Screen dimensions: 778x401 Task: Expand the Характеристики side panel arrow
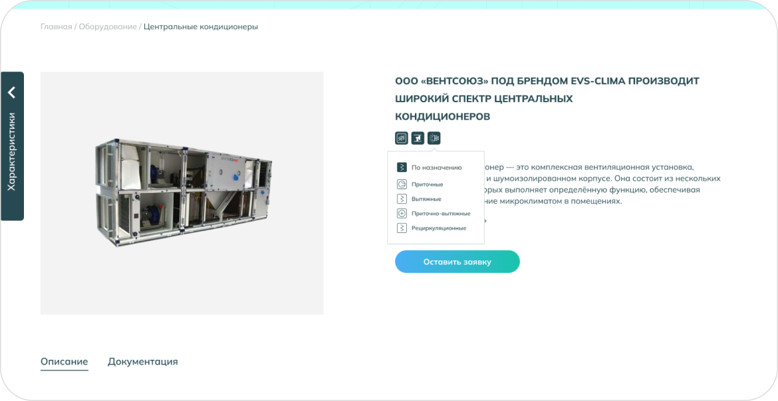12,93
